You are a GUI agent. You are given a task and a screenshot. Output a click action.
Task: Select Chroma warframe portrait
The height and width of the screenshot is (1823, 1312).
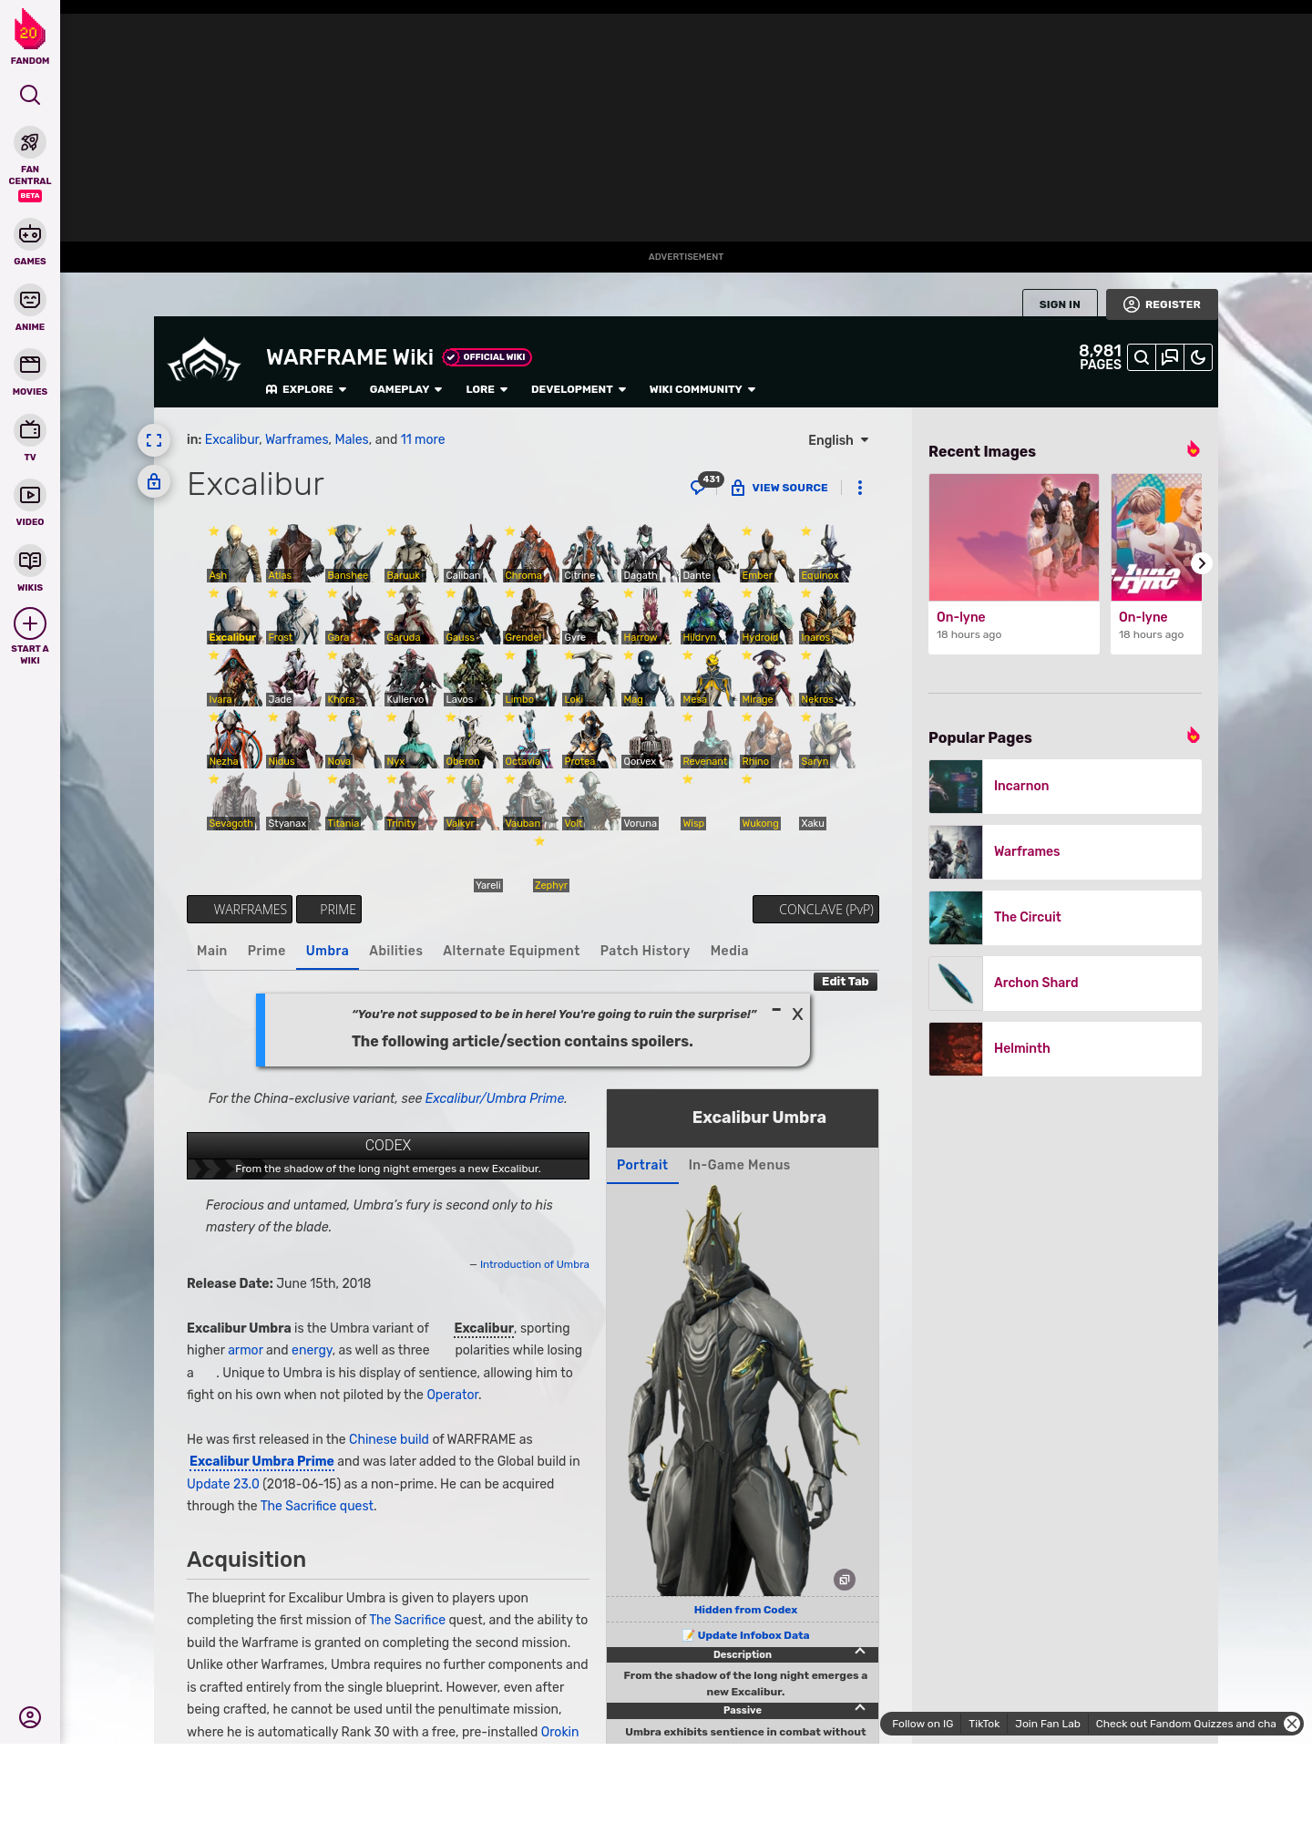coord(530,553)
